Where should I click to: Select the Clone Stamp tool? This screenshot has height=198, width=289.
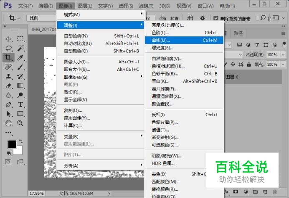click(8, 76)
